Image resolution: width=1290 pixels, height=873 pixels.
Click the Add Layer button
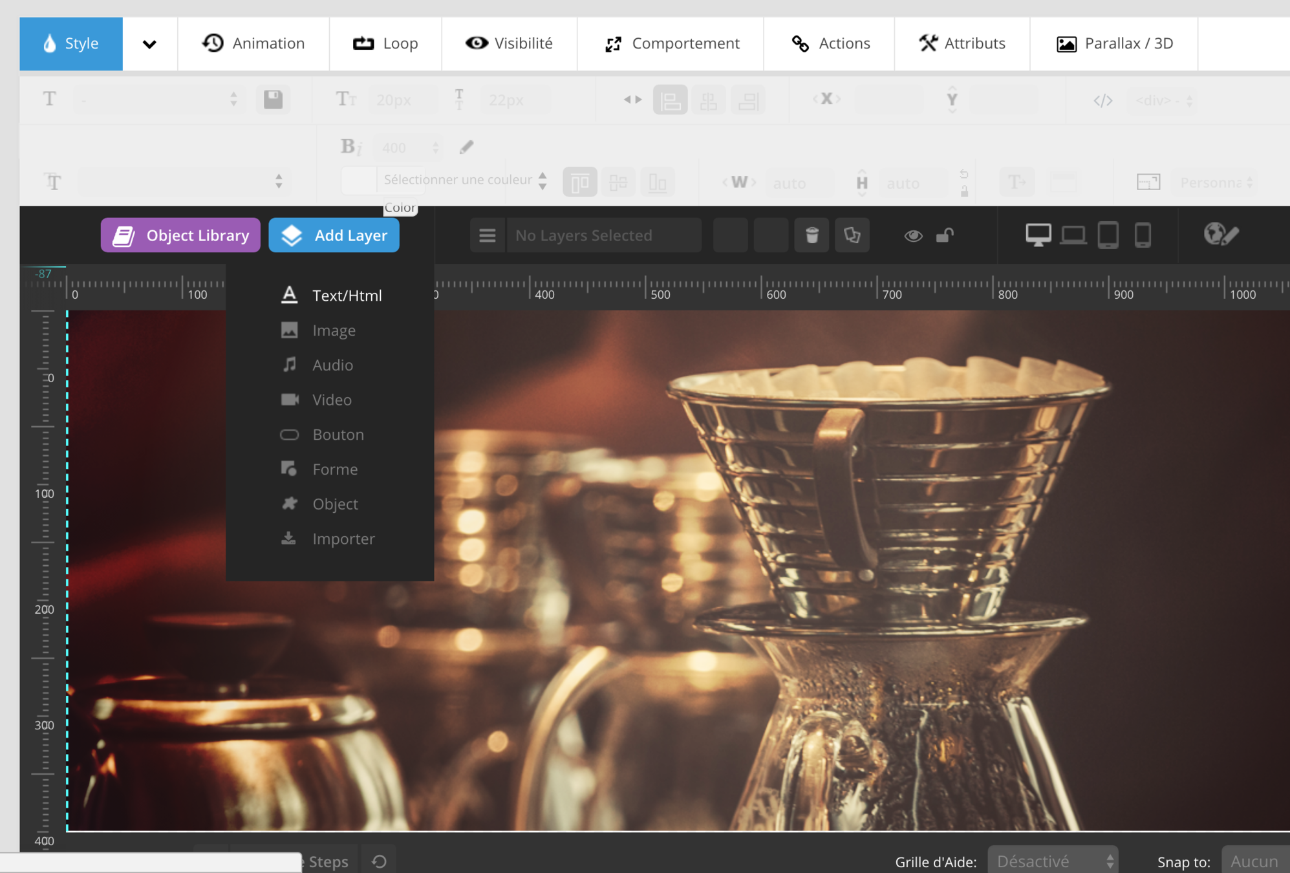(x=334, y=235)
